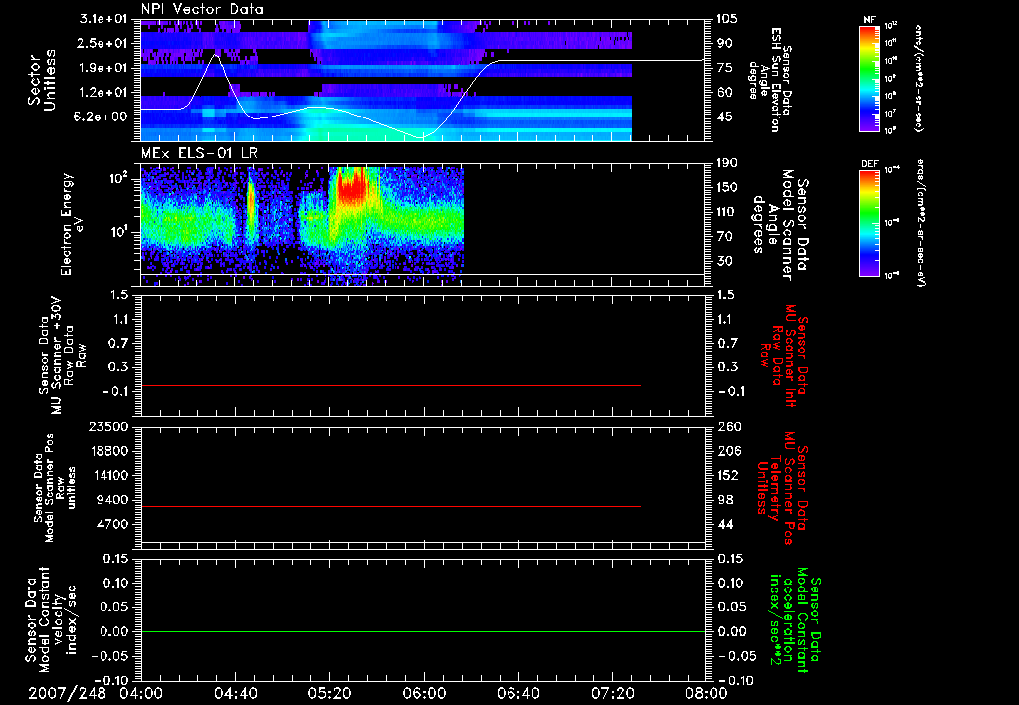Click the white "Model Scanner Angle degrees" label
1019x705 pixels.
(x=780, y=225)
